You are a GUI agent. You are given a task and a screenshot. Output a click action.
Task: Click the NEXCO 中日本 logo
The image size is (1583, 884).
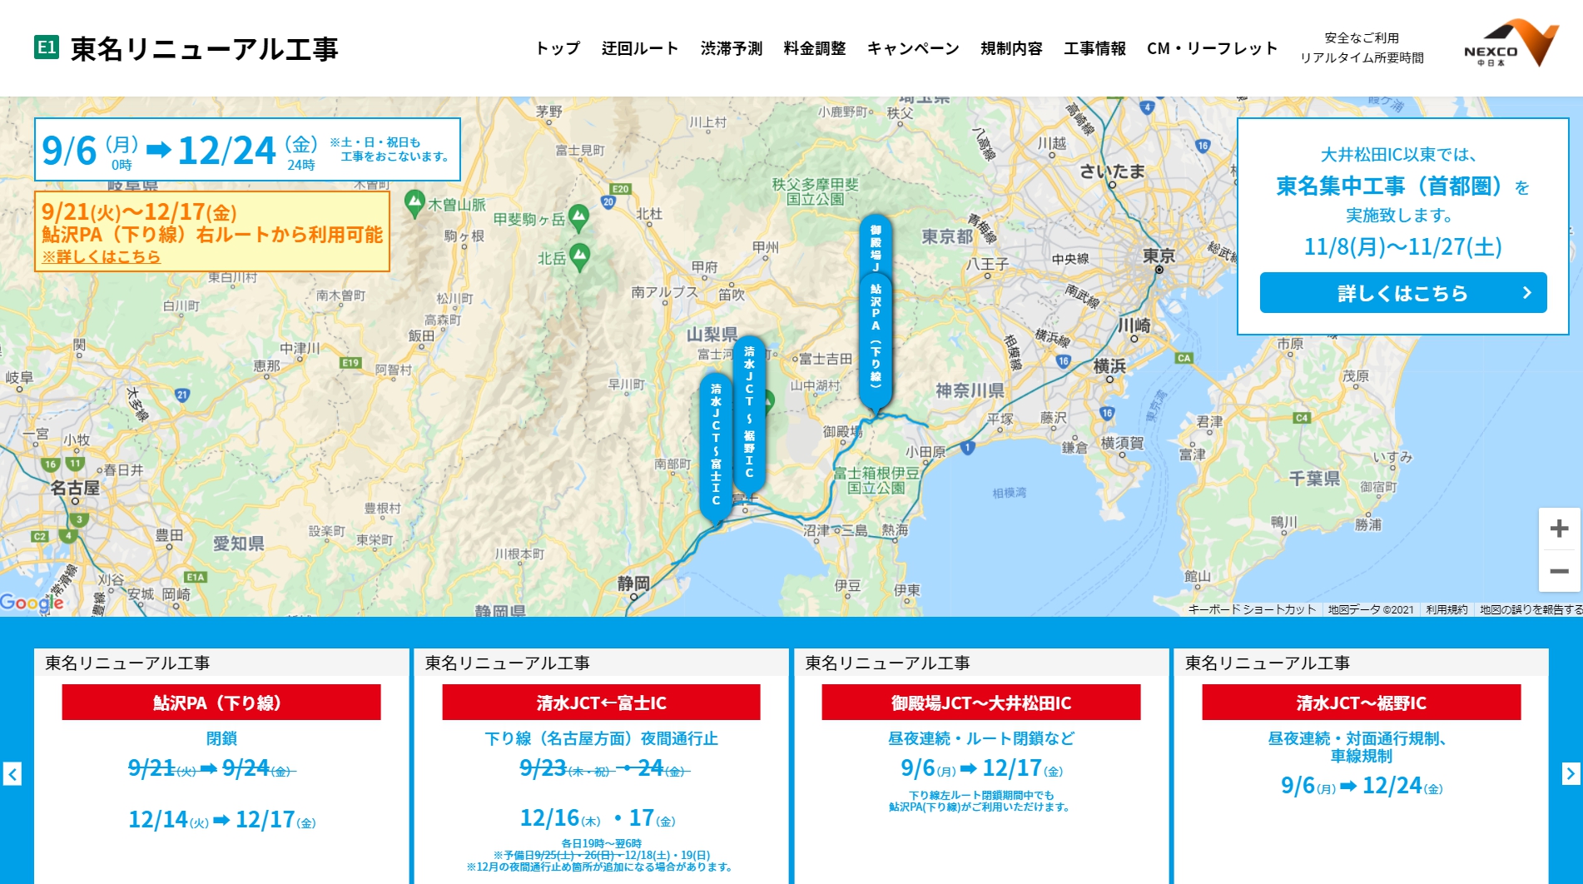(x=1511, y=43)
